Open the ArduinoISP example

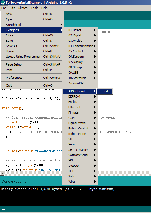[80, 83]
